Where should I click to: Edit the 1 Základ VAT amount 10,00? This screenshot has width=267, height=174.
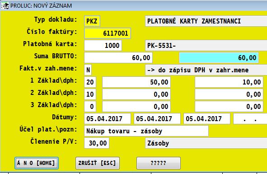coord(229,82)
